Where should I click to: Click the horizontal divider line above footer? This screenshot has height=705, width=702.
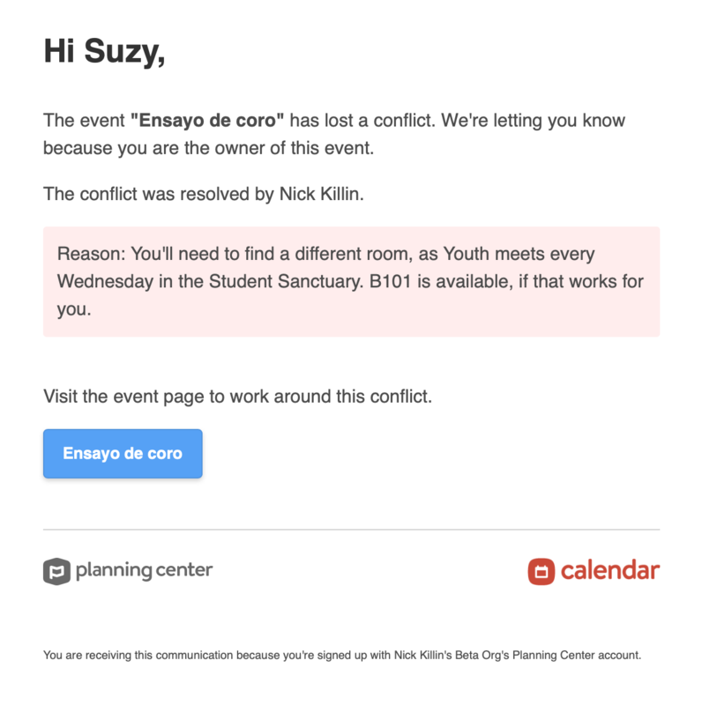(x=351, y=530)
